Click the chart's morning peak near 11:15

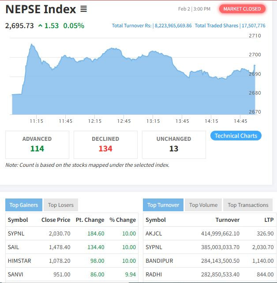click(32, 44)
